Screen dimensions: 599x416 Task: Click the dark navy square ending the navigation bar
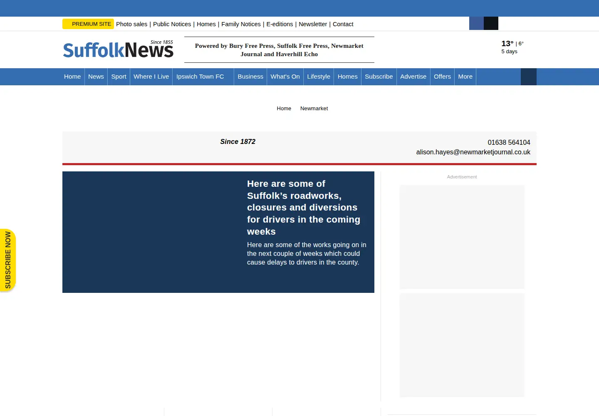coord(529,77)
